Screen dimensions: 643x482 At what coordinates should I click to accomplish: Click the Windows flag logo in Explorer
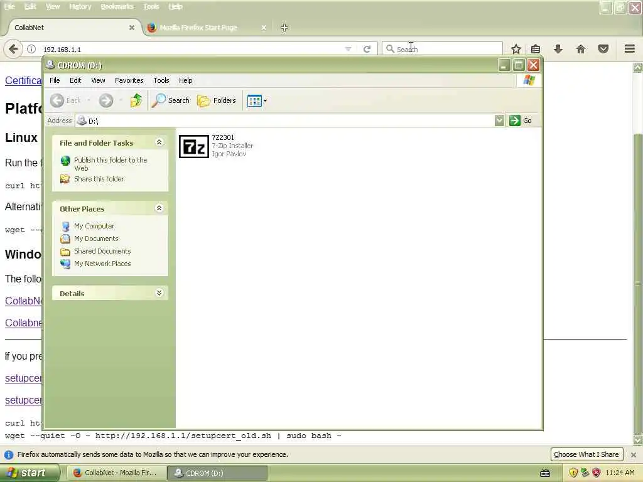[x=529, y=80]
